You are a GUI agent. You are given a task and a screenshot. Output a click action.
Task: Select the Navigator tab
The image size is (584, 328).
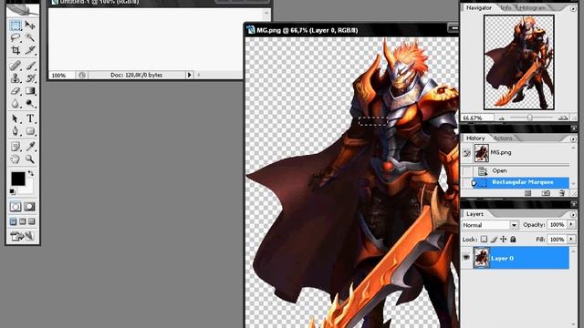point(479,7)
